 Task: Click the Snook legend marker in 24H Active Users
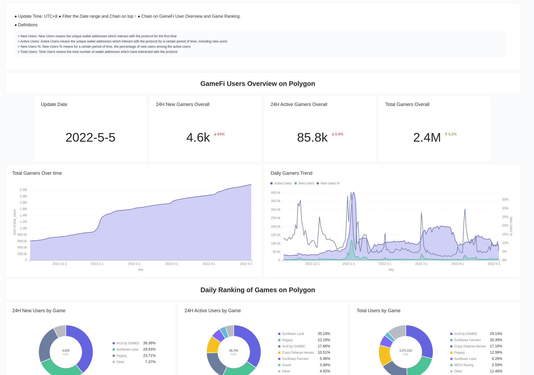click(x=280, y=365)
